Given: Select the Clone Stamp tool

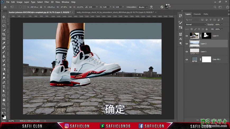Looking at the screenshot, I should [x=4, y=56].
